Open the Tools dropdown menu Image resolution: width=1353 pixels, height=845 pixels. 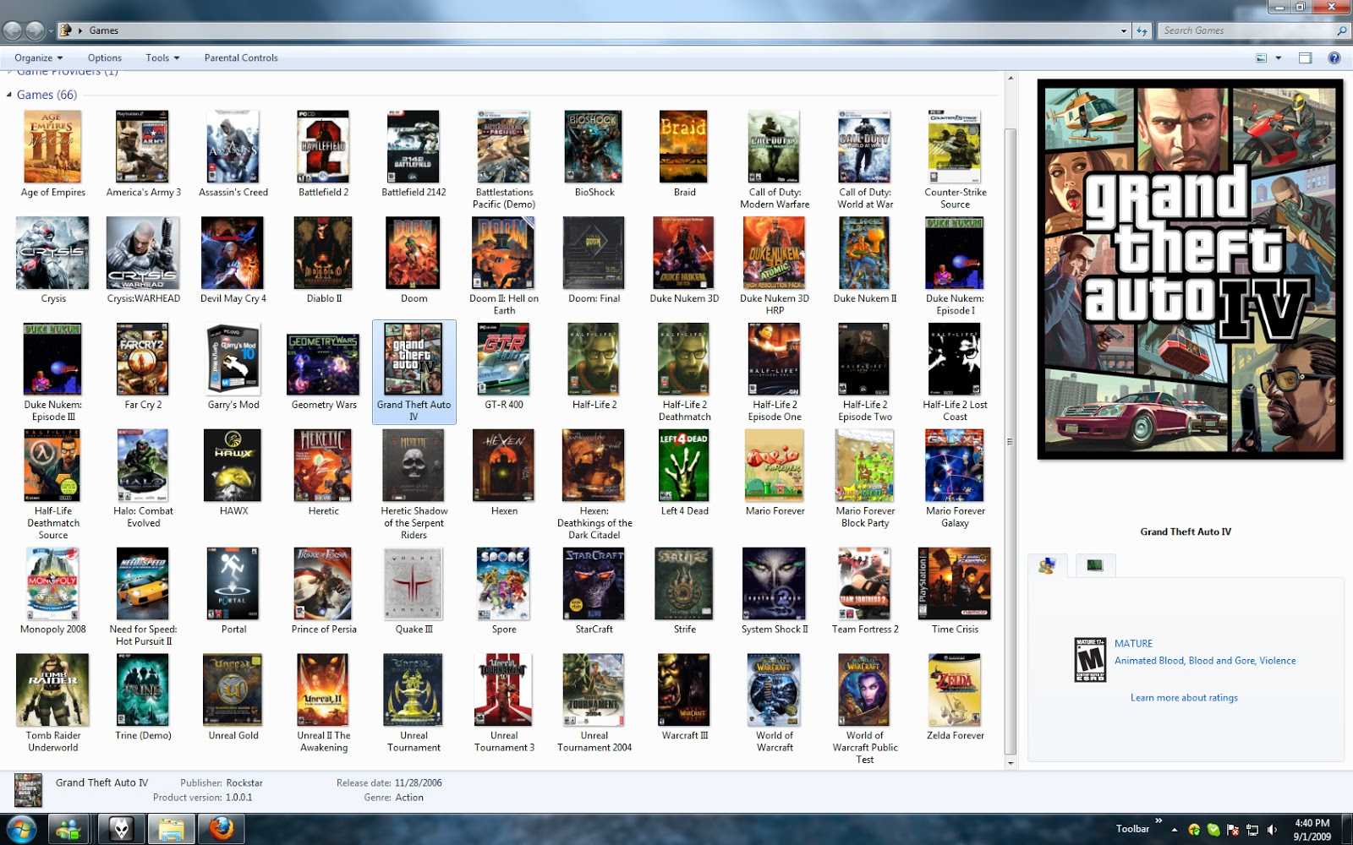[x=162, y=57]
